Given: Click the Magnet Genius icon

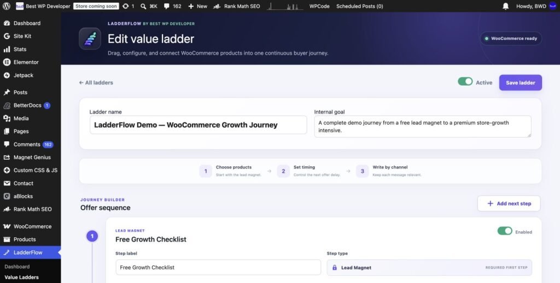Looking at the screenshot, I should [7, 158].
